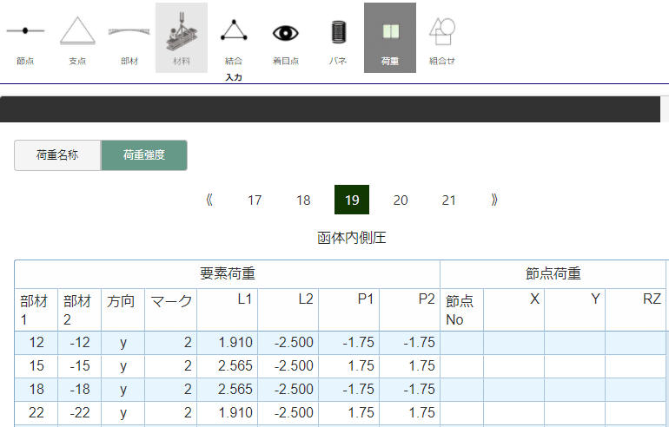Open the 荷重 (load) icon
Viewport: 669px width, 427px height.
click(390, 38)
